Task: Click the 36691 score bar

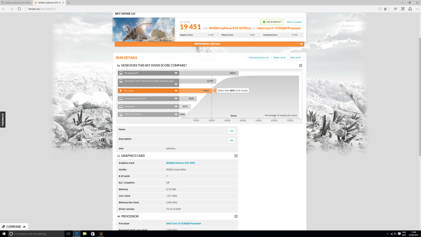Action: pos(209,73)
